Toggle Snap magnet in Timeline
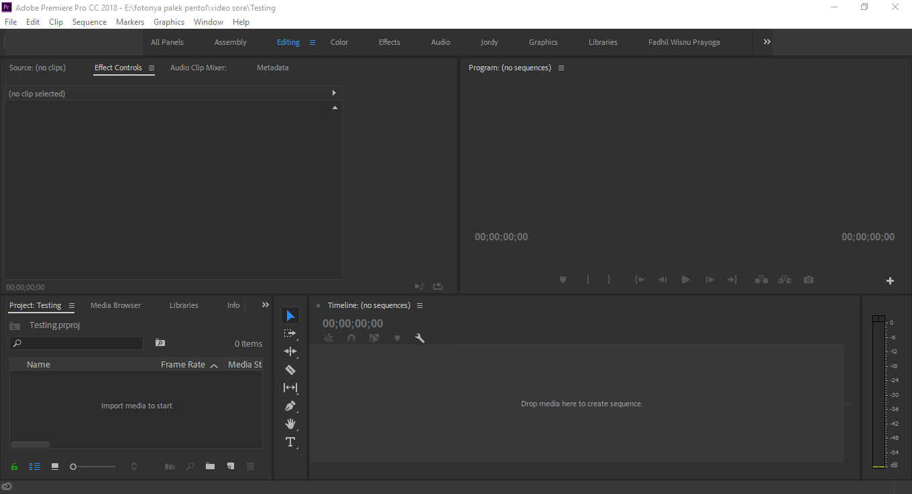The image size is (912, 494). (351, 338)
